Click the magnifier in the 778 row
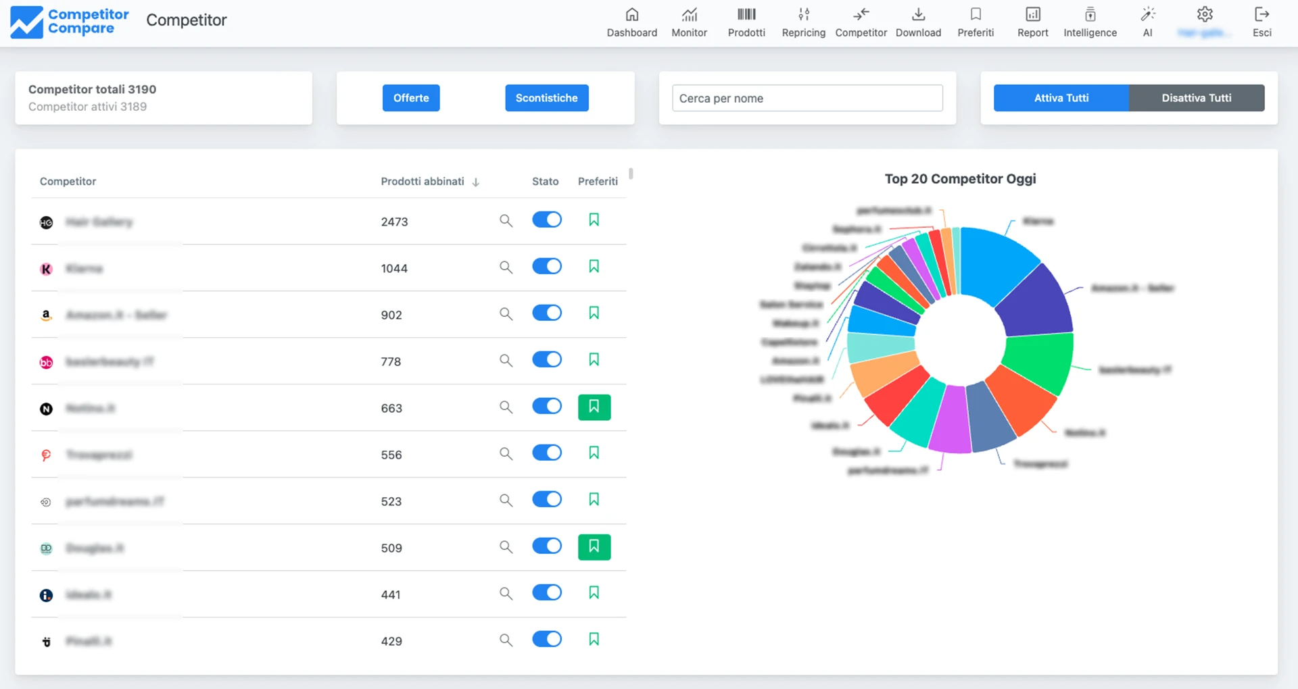 [x=506, y=361]
